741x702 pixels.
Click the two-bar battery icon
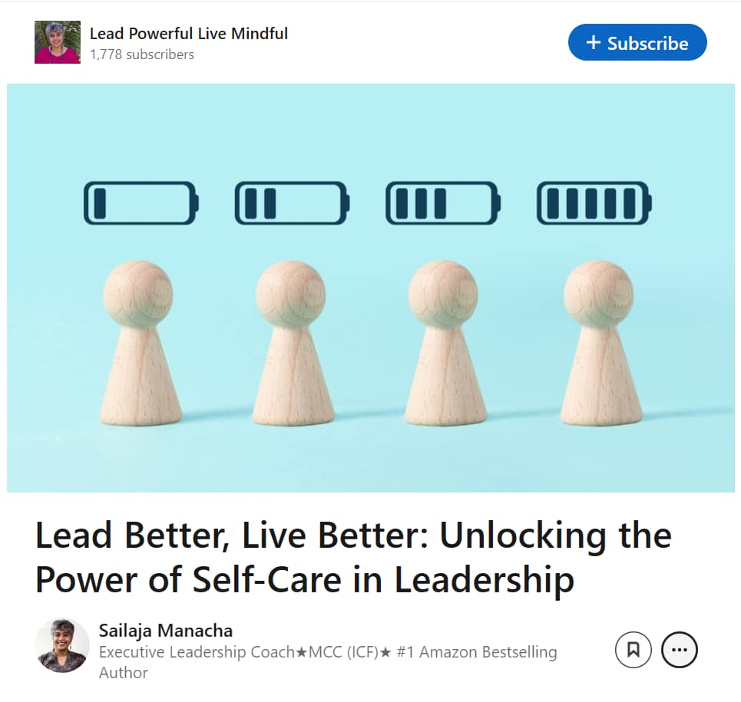pyautogui.click(x=292, y=203)
